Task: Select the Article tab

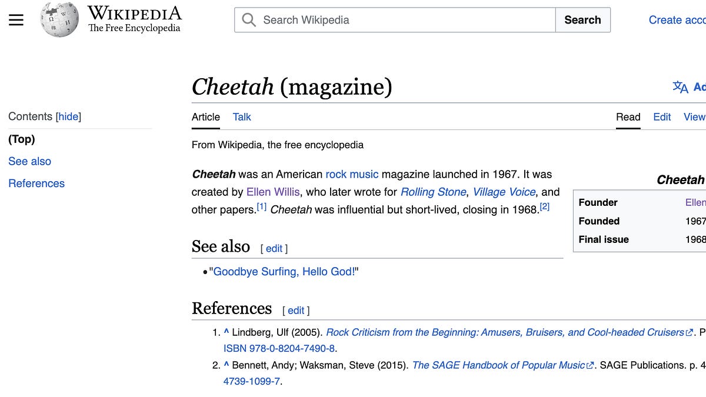Action: click(205, 117)
